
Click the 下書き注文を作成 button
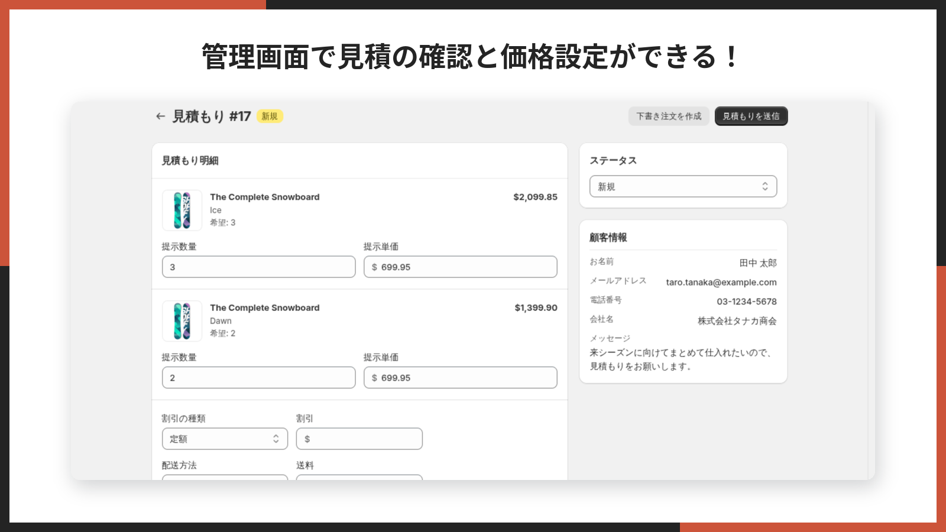(x=669, y=116)
